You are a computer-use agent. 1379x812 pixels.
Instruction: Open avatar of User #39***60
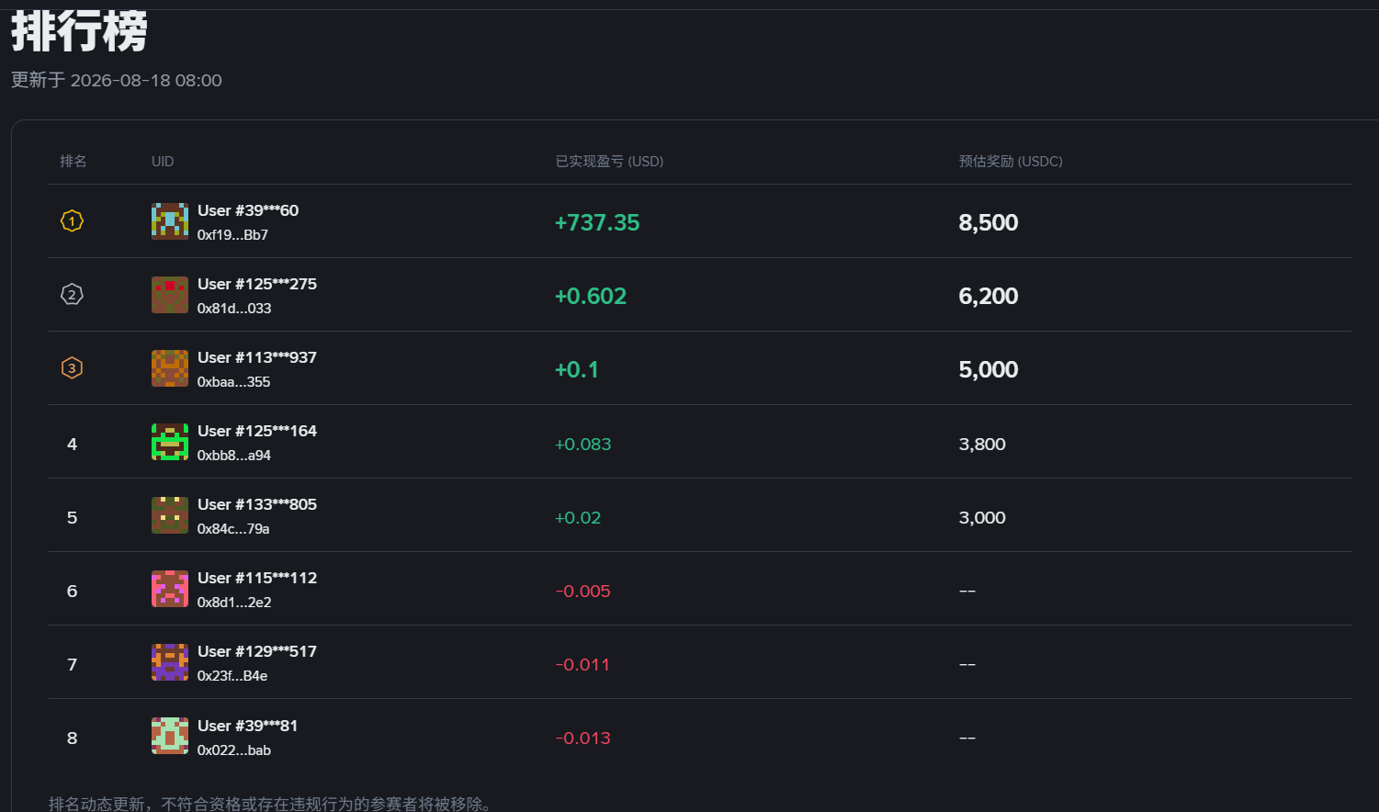(x=170, y=221)
